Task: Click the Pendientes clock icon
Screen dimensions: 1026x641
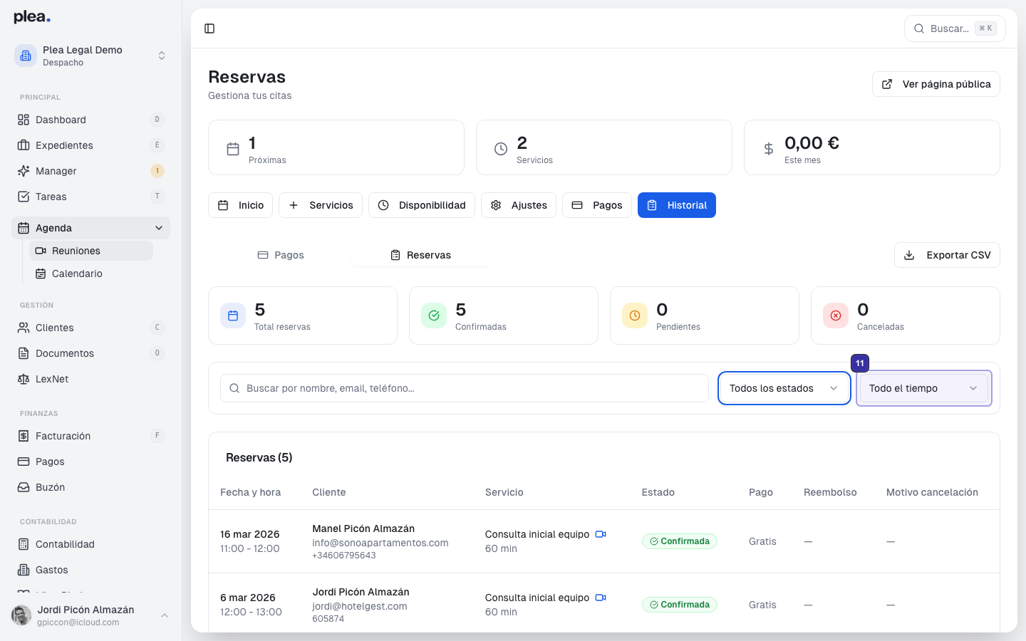Action: pyautogui.click(x=635, y=316)
